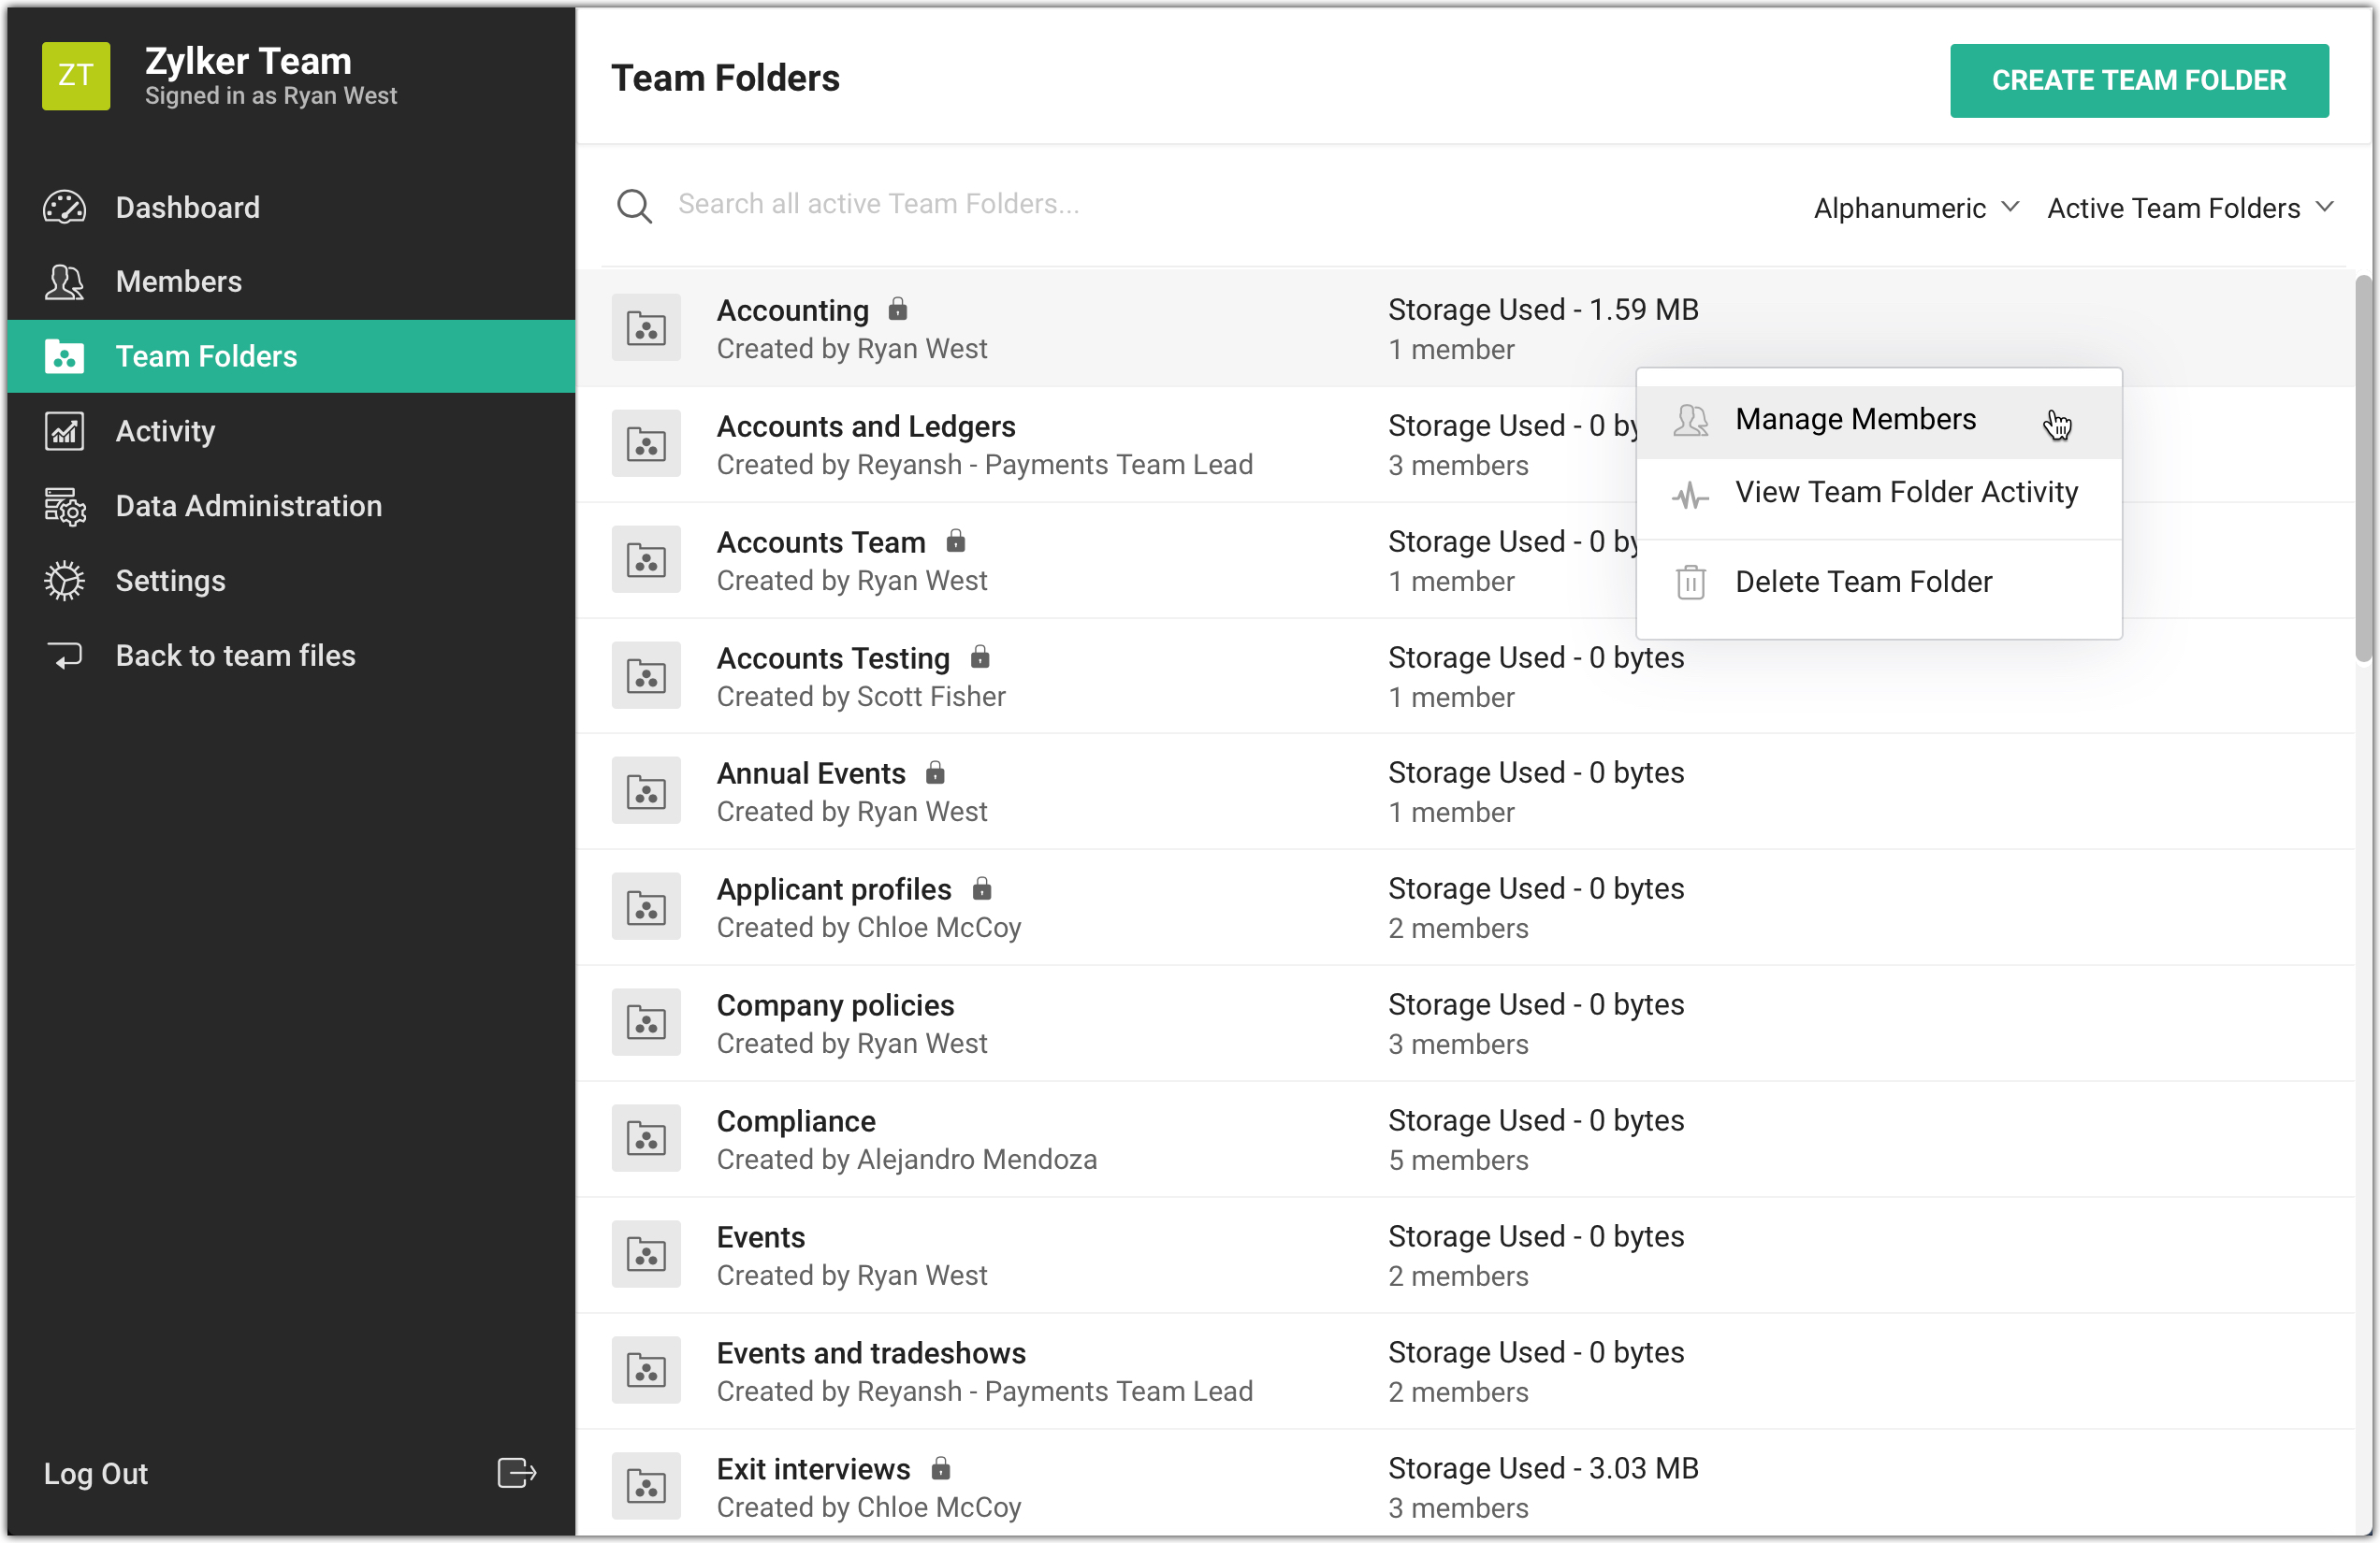Open Data Administration via its gear-table icon
Viewport: 2380px width, 1543px height.
[64, 506]
